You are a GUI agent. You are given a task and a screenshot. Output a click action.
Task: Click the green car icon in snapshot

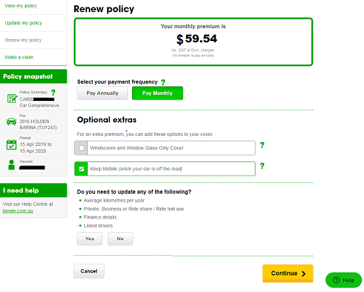point(11,122)
